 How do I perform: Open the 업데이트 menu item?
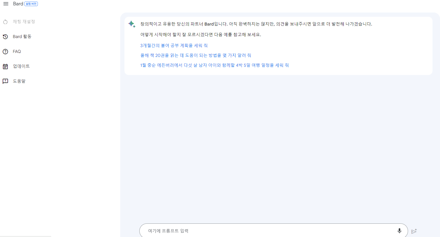coord(21,66)
